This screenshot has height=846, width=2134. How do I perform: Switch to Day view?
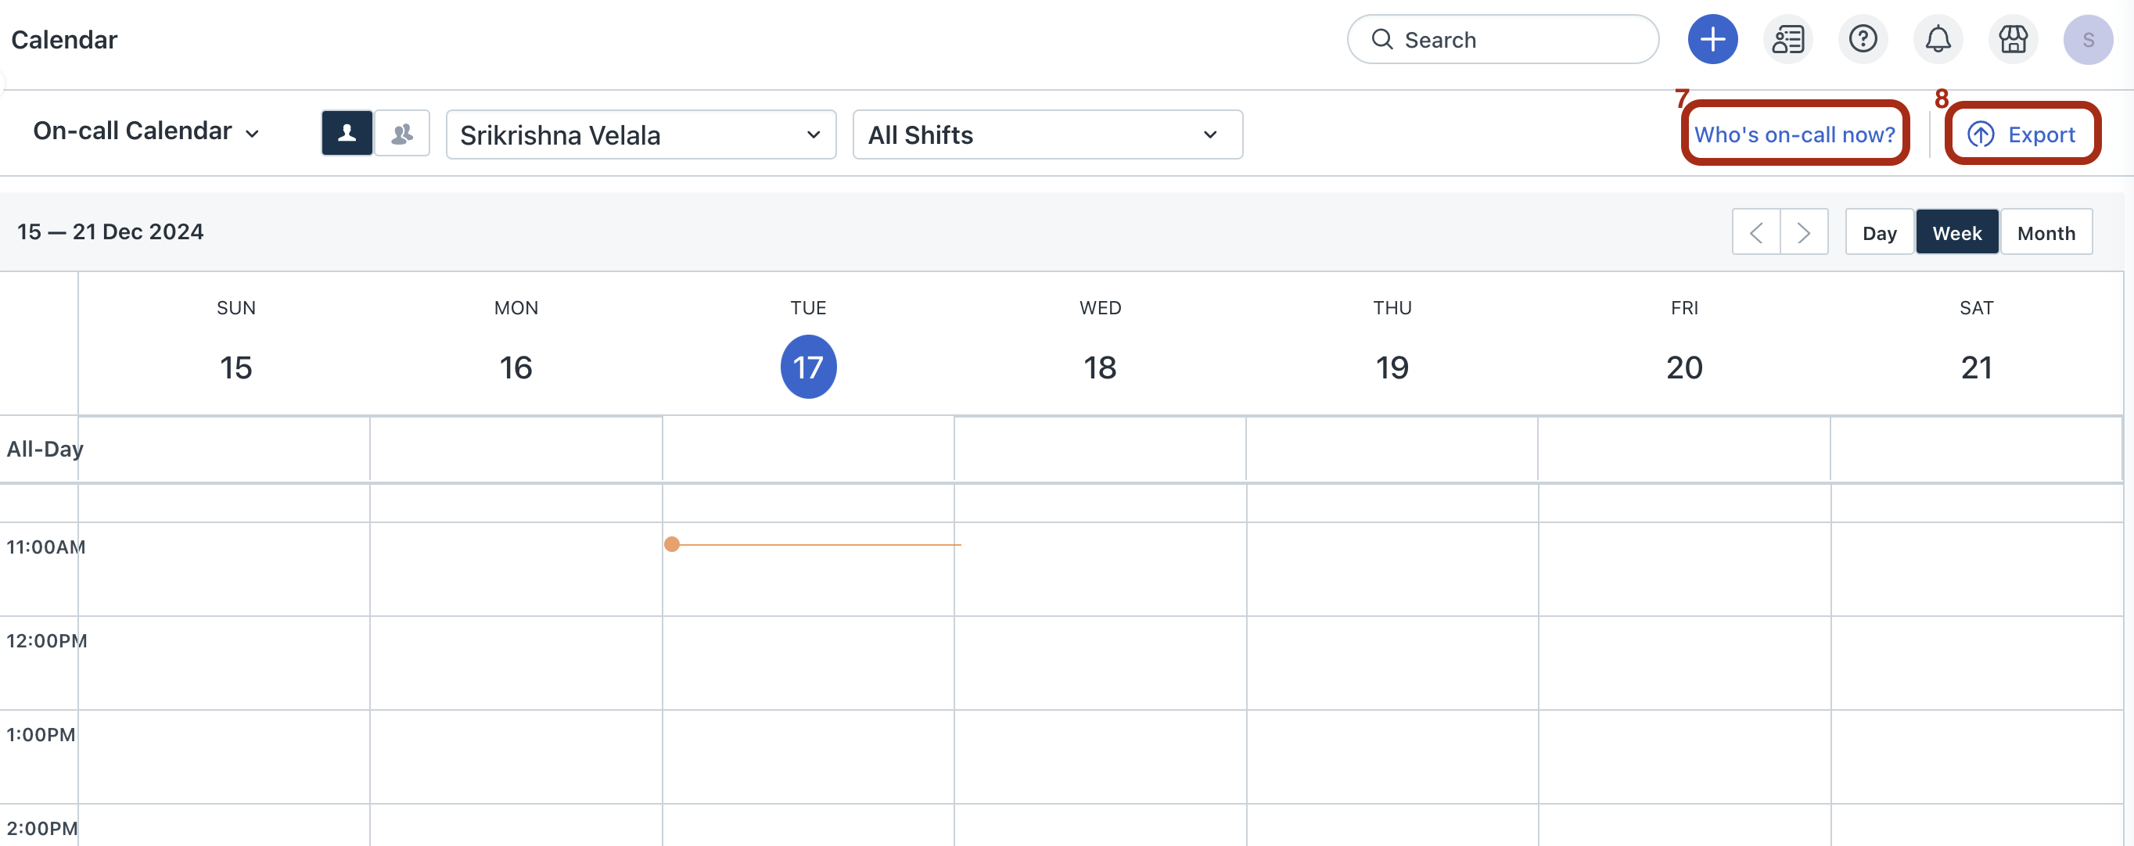pyautogui.click(x=1879, y=232)
